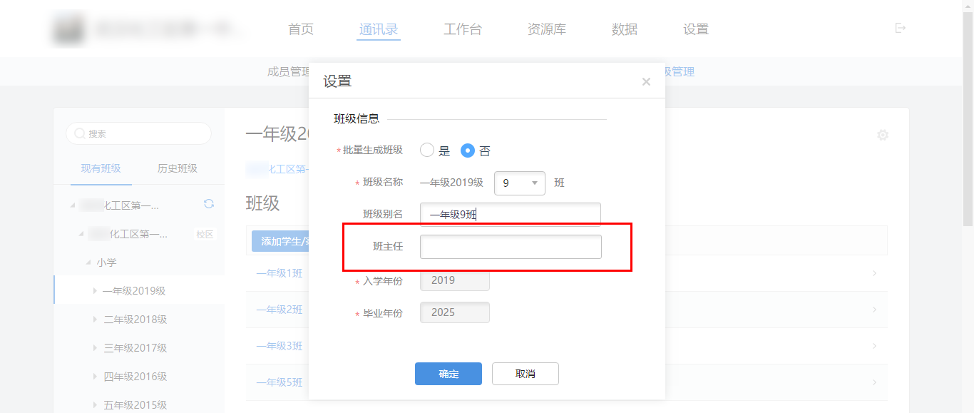Click the arrow at the end of the 一年级2班 row
Image resolution: width=974 pixels, height=413 pixels.
874,310
